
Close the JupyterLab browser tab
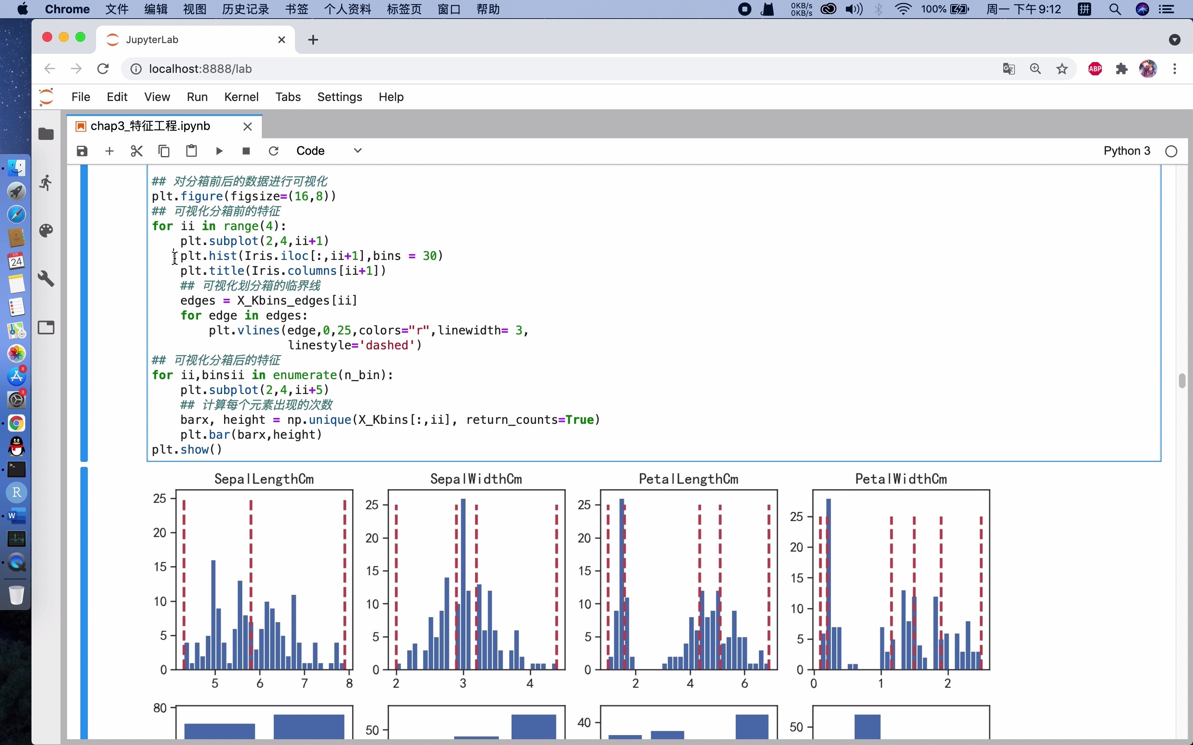(282, 40)
